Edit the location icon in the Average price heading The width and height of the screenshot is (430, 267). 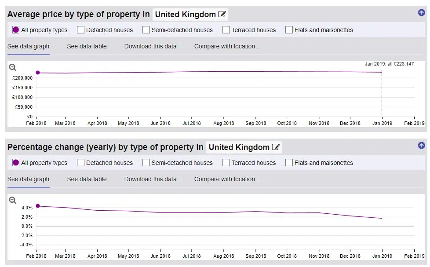(x=222, y=14)
